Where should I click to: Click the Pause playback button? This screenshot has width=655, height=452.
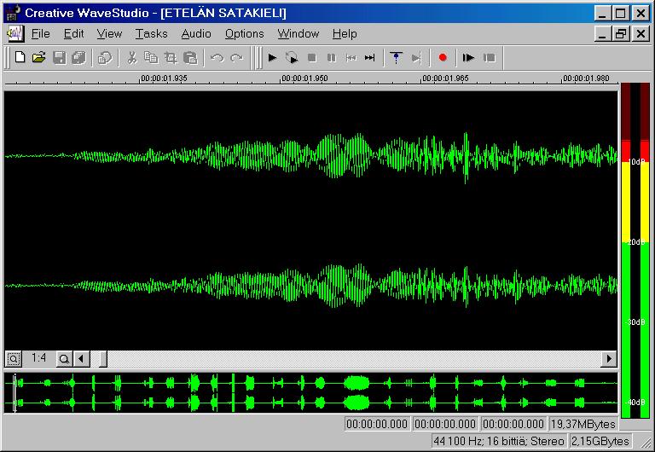pyautogui.click(x=331, y=57)
